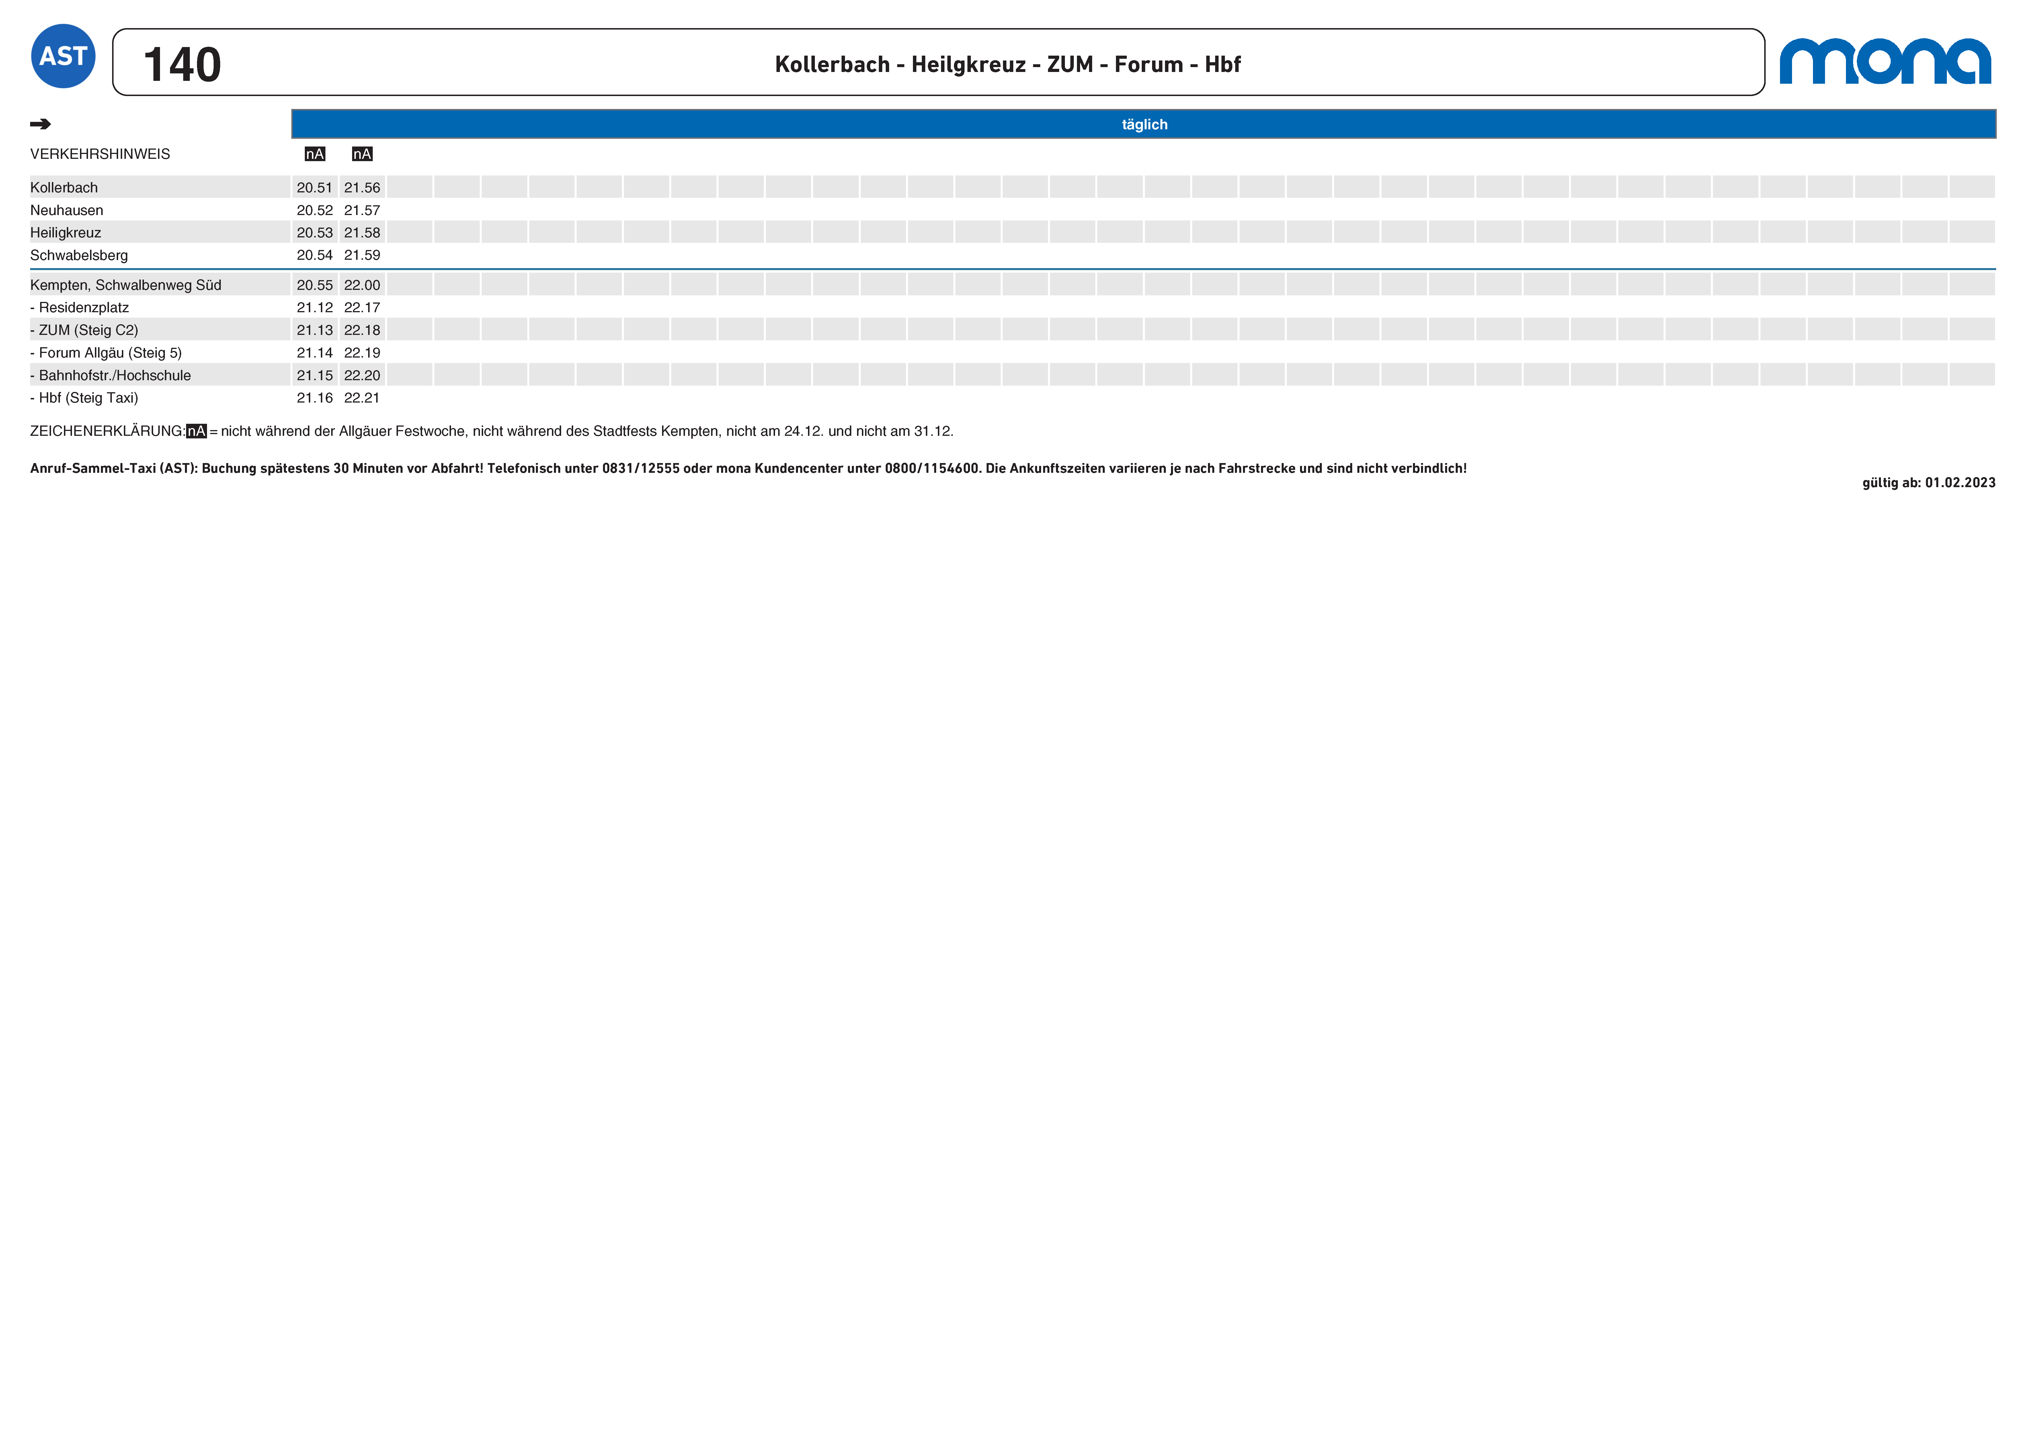
Task: Click the nA badge above 21.56
Action: pyautogui.click(x=362, y=154)
